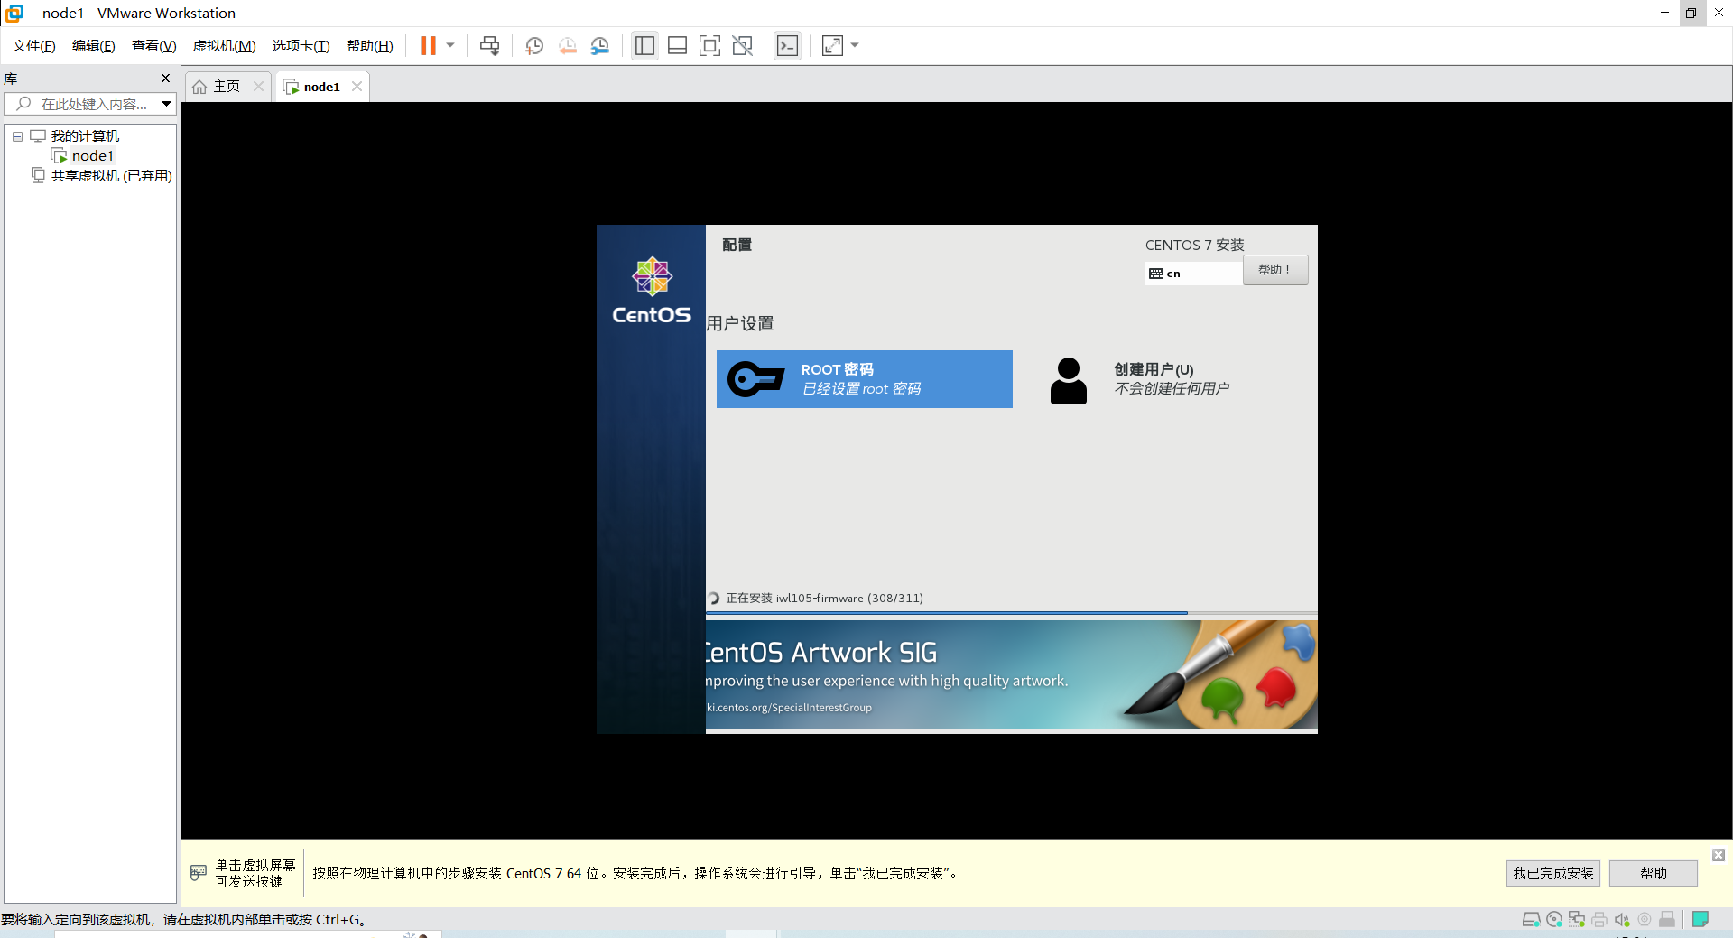
Task: Click the hard disk device status icon
Action: coord(1531,920)
